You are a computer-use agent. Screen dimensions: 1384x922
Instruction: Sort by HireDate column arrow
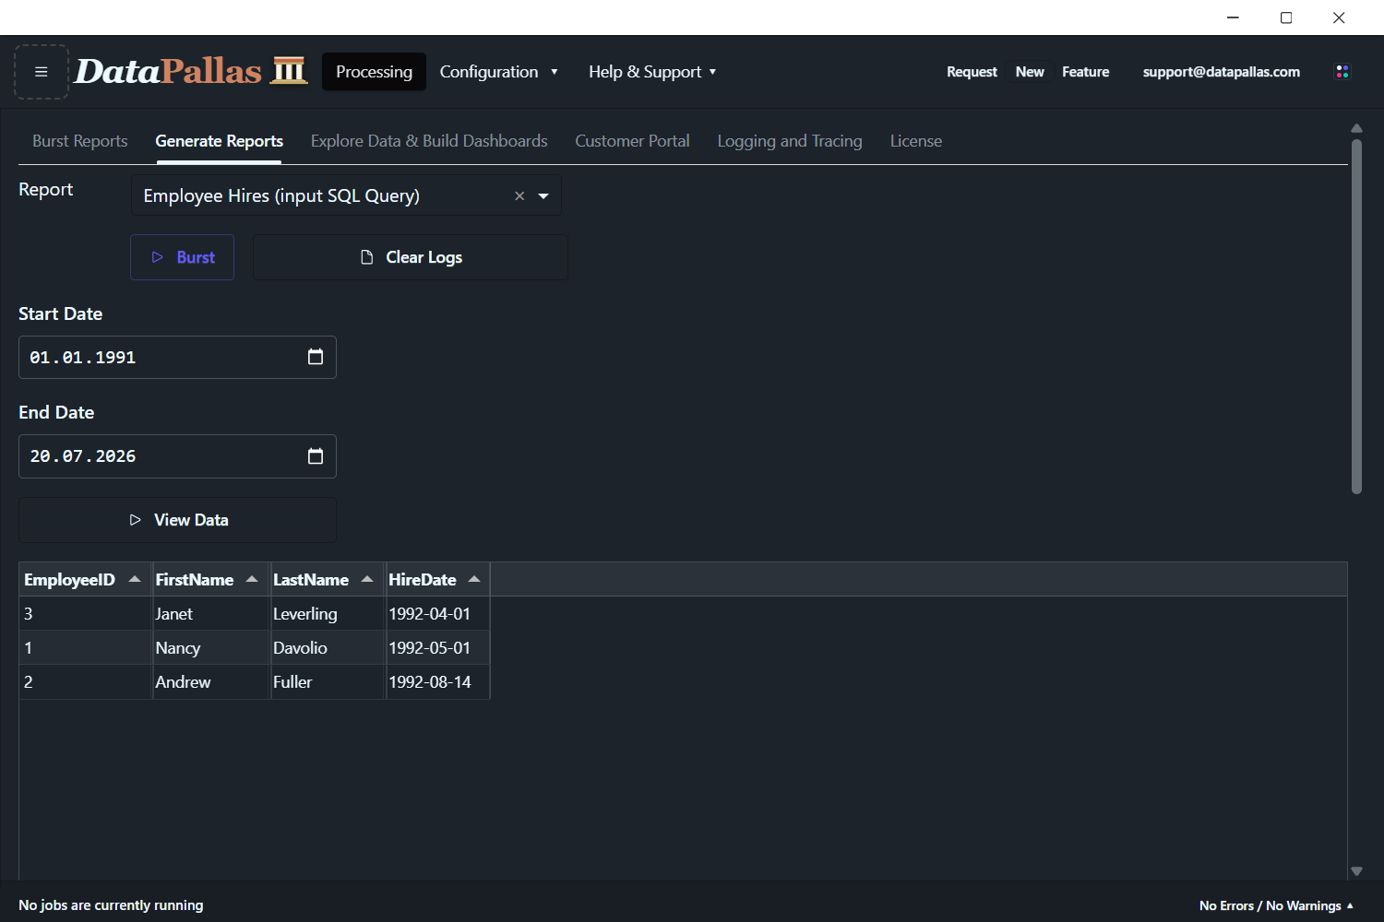(x=474, y=579)
